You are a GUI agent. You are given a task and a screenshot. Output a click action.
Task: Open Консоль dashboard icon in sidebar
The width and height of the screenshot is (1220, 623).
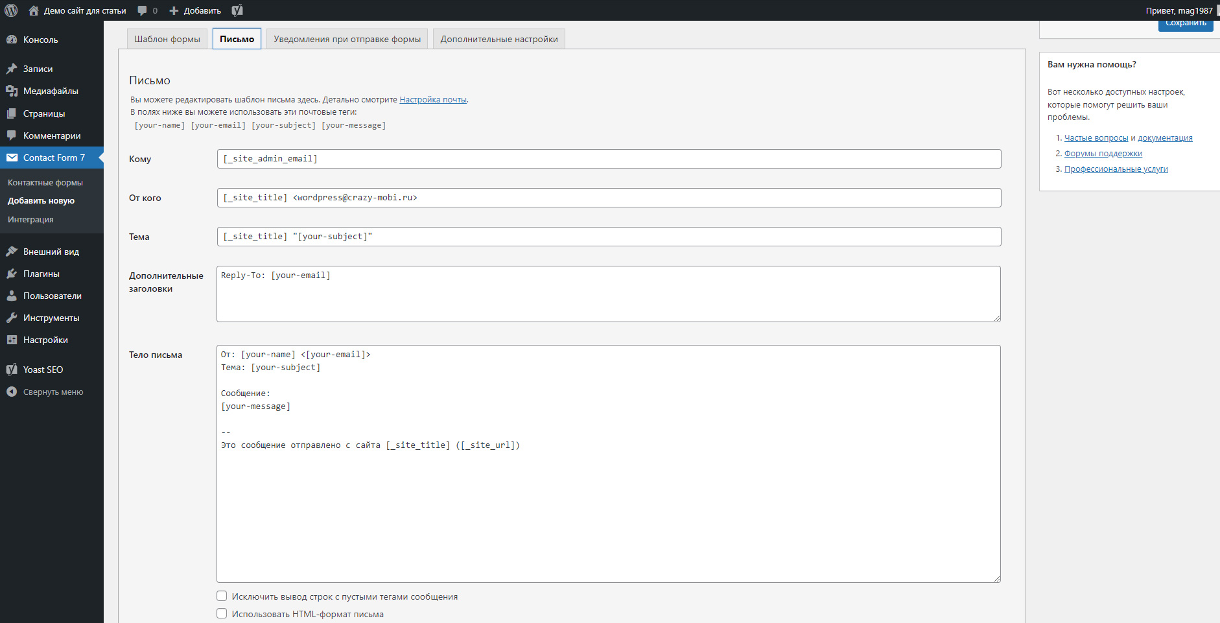coord(12,40)
